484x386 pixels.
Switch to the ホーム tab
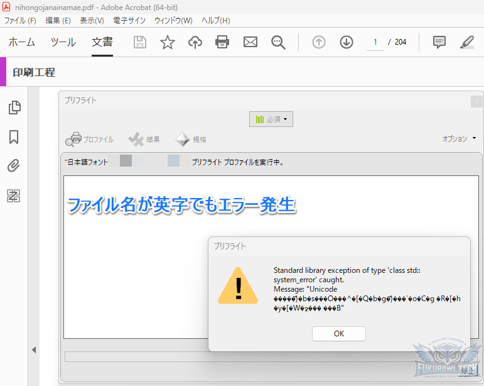pos(21,42)
